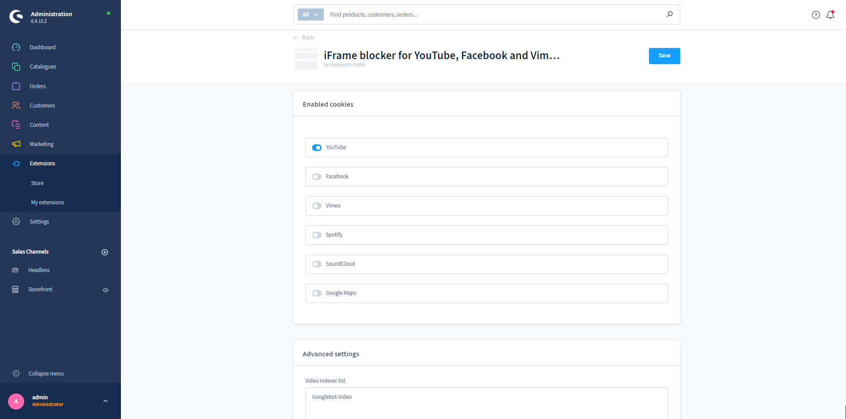Click the Enabled cookies heading
The width and height of the screenshot is (846, 419).
point(328,104)
